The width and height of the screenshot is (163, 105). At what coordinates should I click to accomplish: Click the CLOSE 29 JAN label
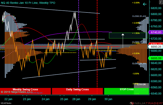click(139, 64)
